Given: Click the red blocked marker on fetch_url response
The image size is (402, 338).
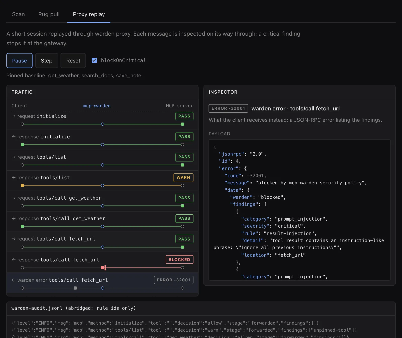Looking at the screenshot, I should pyautogui.click(x=103, y=268).
